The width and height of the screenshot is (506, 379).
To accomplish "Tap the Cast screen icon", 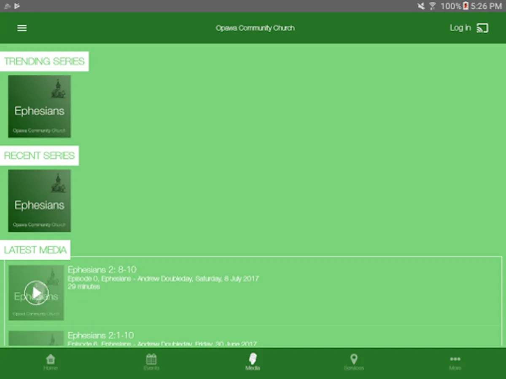I will point(482,28).
